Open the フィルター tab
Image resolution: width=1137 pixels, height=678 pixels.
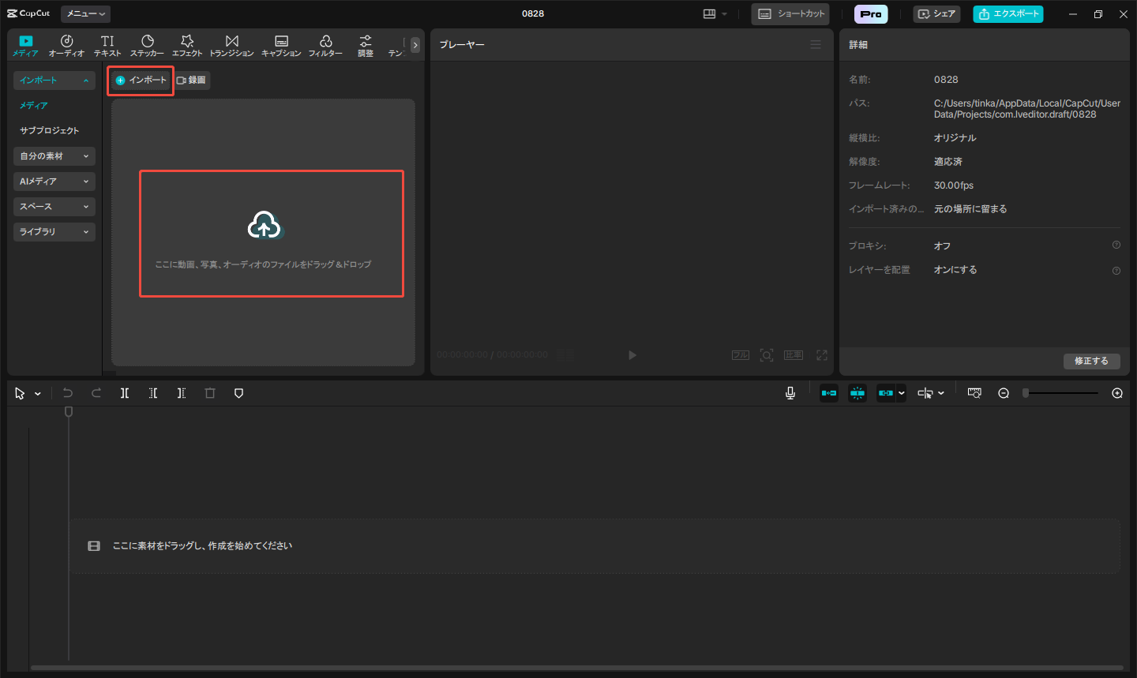pos(325,46)
